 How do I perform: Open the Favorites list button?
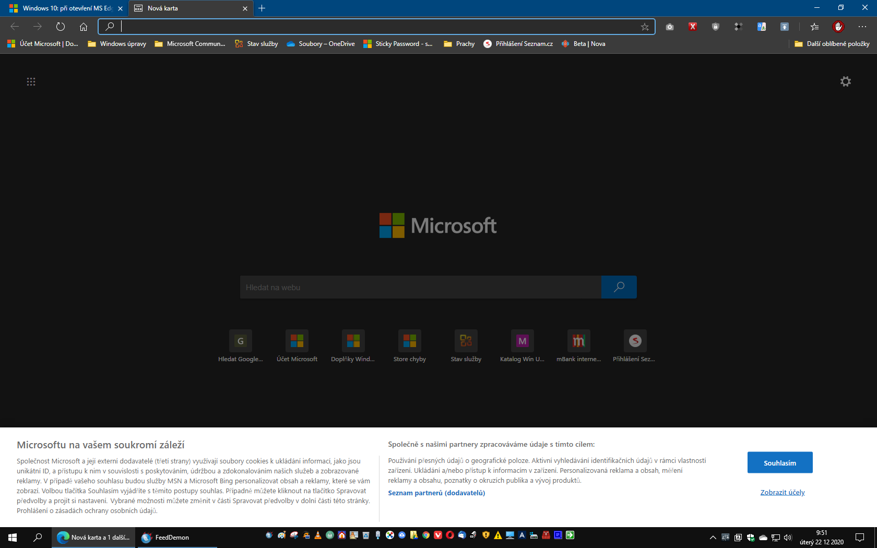pyautogui.click(x=814, y=27)
